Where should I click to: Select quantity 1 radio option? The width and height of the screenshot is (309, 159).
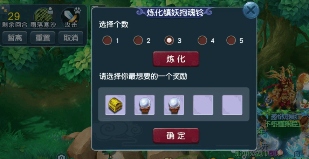click(x=107, y=40)
